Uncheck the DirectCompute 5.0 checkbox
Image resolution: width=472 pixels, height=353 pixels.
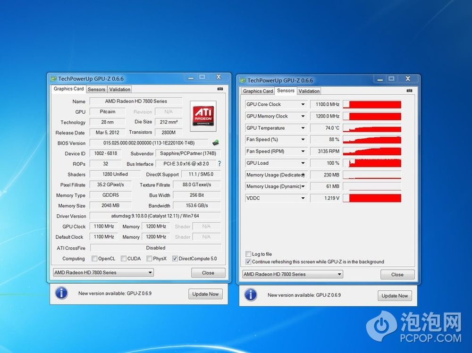(x=175, y=259)
